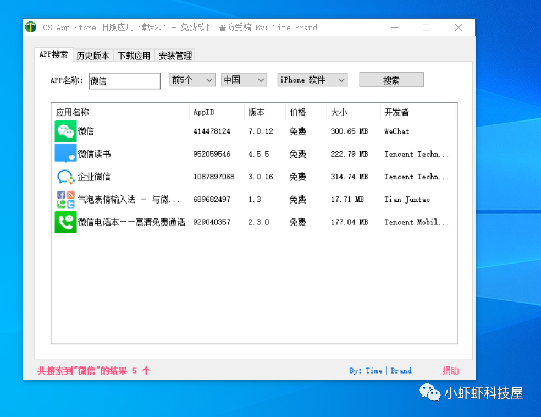The image size is (541, 417).
Task: Click the 捐助 donate link
Action: [450, 371]
